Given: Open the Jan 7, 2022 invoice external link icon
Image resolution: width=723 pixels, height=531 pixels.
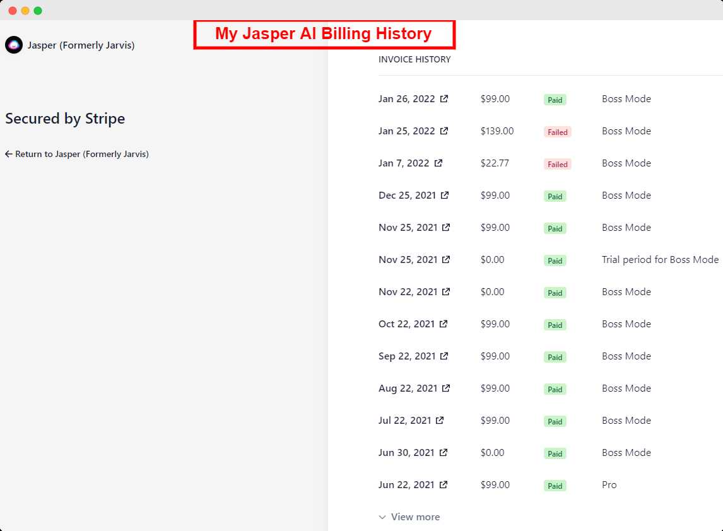Looking at the screenshot, I should tap(438, 163).
